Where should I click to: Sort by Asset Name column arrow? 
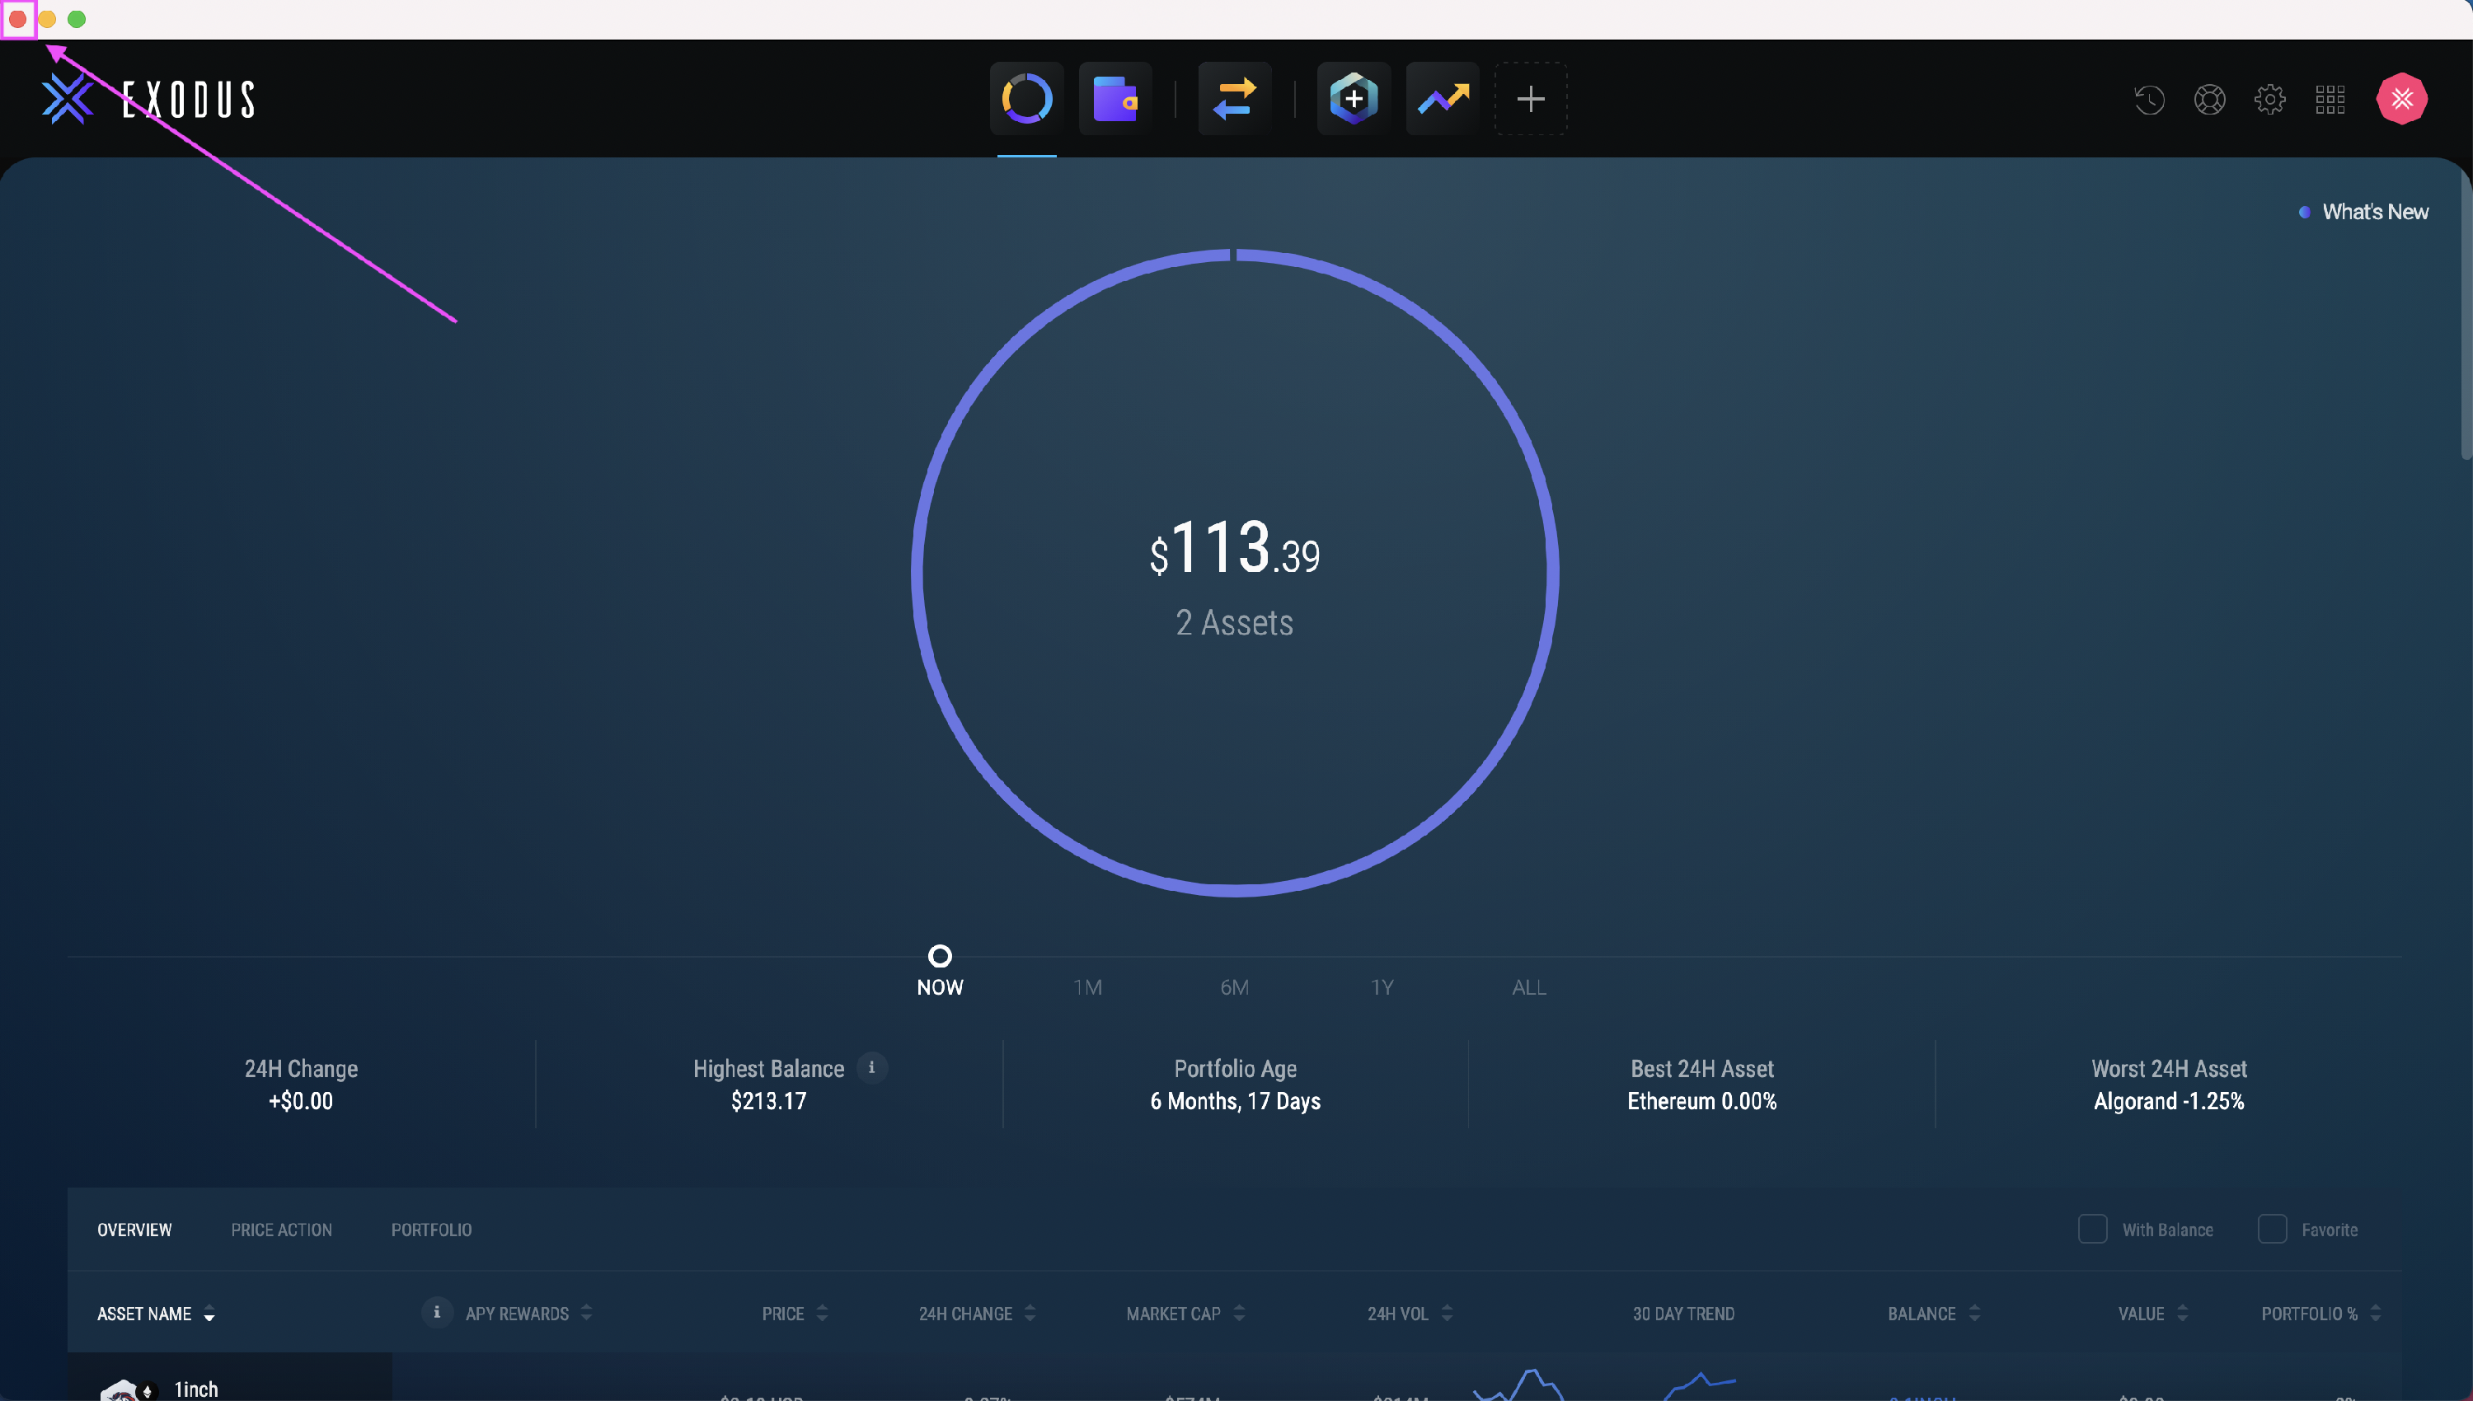209,1314
